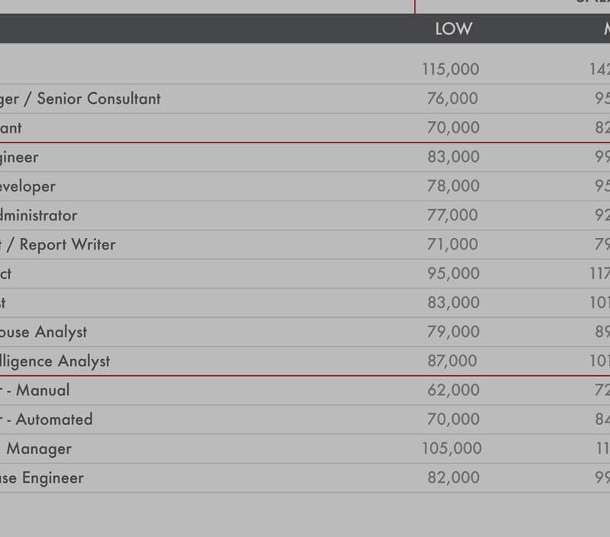This screenshot has height=537, width=610.
Task: Click the Intelligence Analyst row label
Action: (x=55, y=362)
